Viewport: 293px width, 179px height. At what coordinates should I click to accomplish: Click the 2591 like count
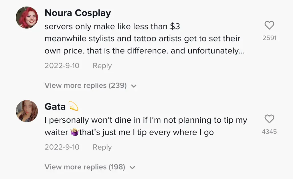click(269, 38)
